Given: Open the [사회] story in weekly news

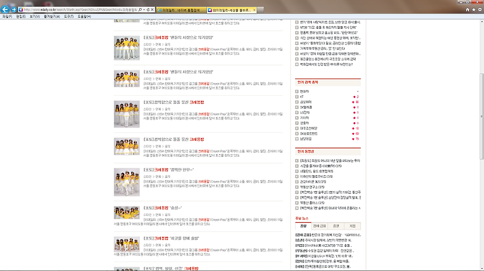Looking at the screenshot, I should pyautogui.click(x=323, y=266).
